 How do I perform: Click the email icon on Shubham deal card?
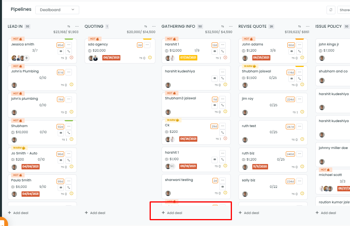(61, 133)
